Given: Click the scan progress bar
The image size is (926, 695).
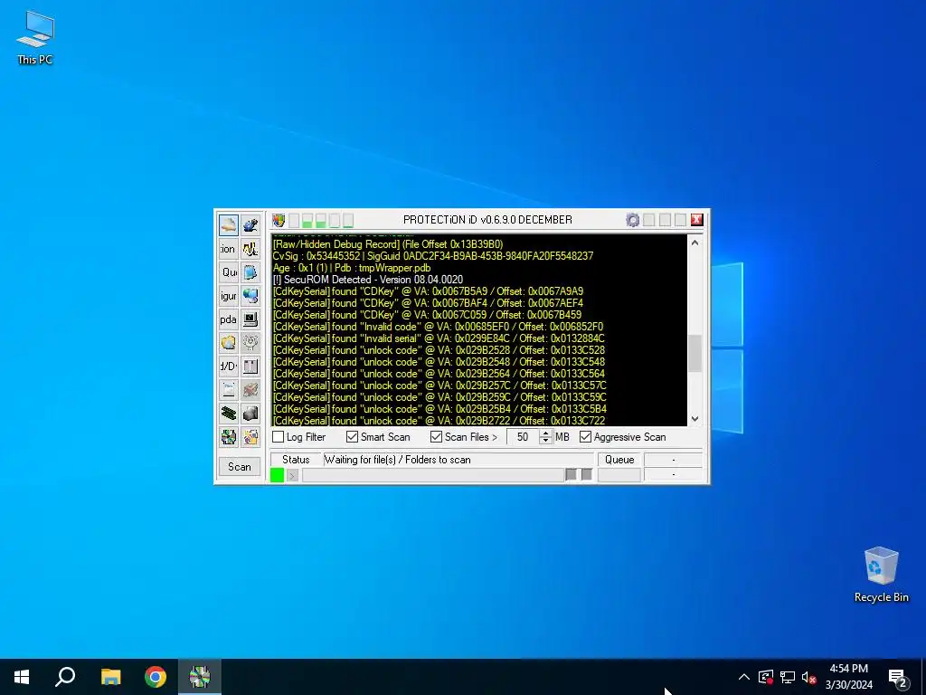Looking at the screenshot, I should click(433, 475).
